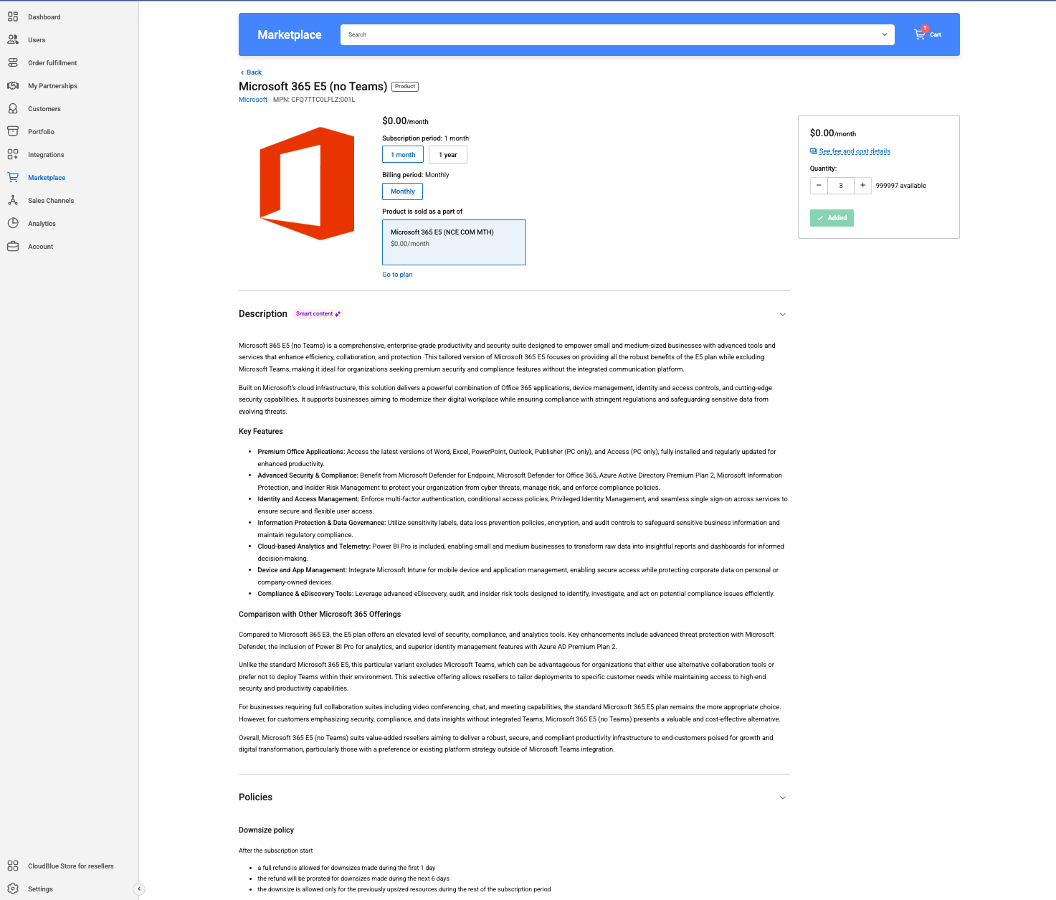Click the Settings gear icon

click(13, 889)
